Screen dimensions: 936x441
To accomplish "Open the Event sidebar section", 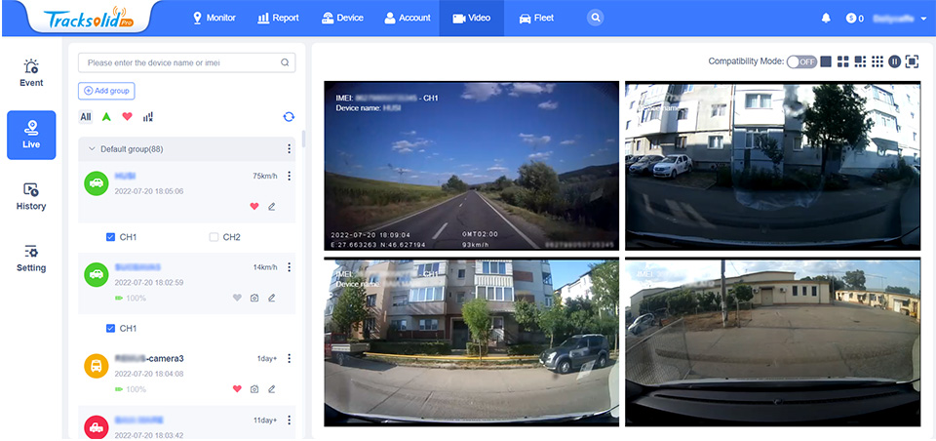I will tap(31, 73).
